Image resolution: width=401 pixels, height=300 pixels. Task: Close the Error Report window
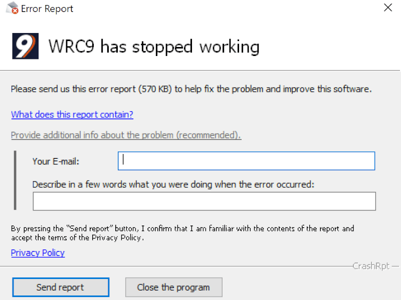pos(387,8)
